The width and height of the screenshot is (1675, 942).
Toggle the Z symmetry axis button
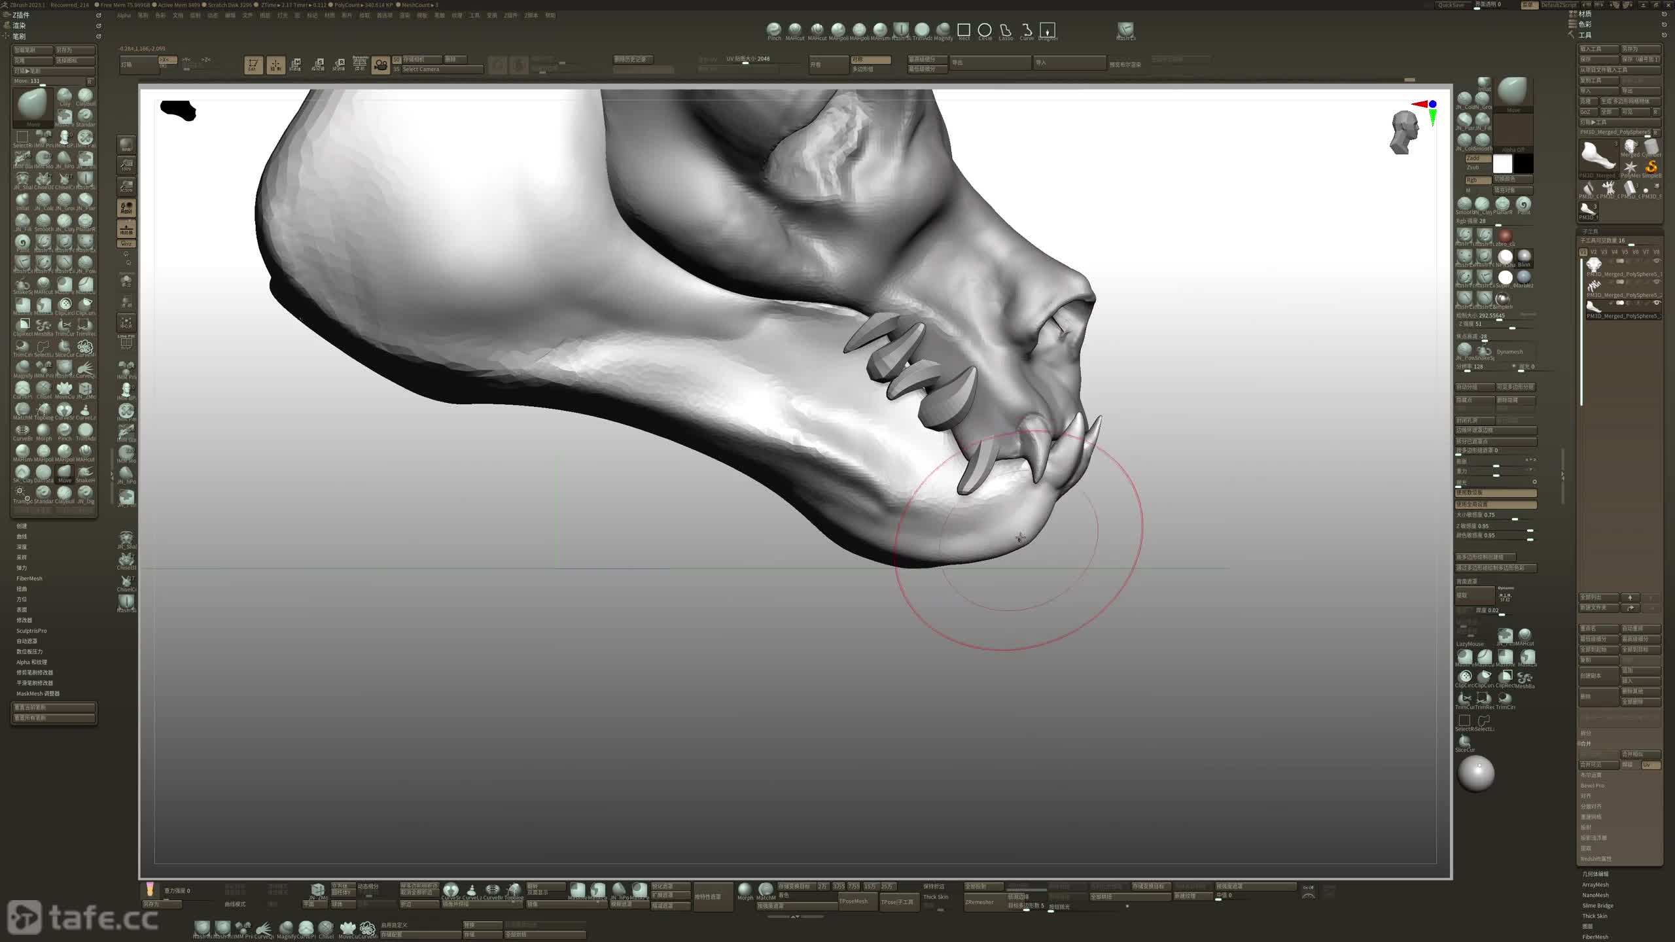[x=206, y=60]
